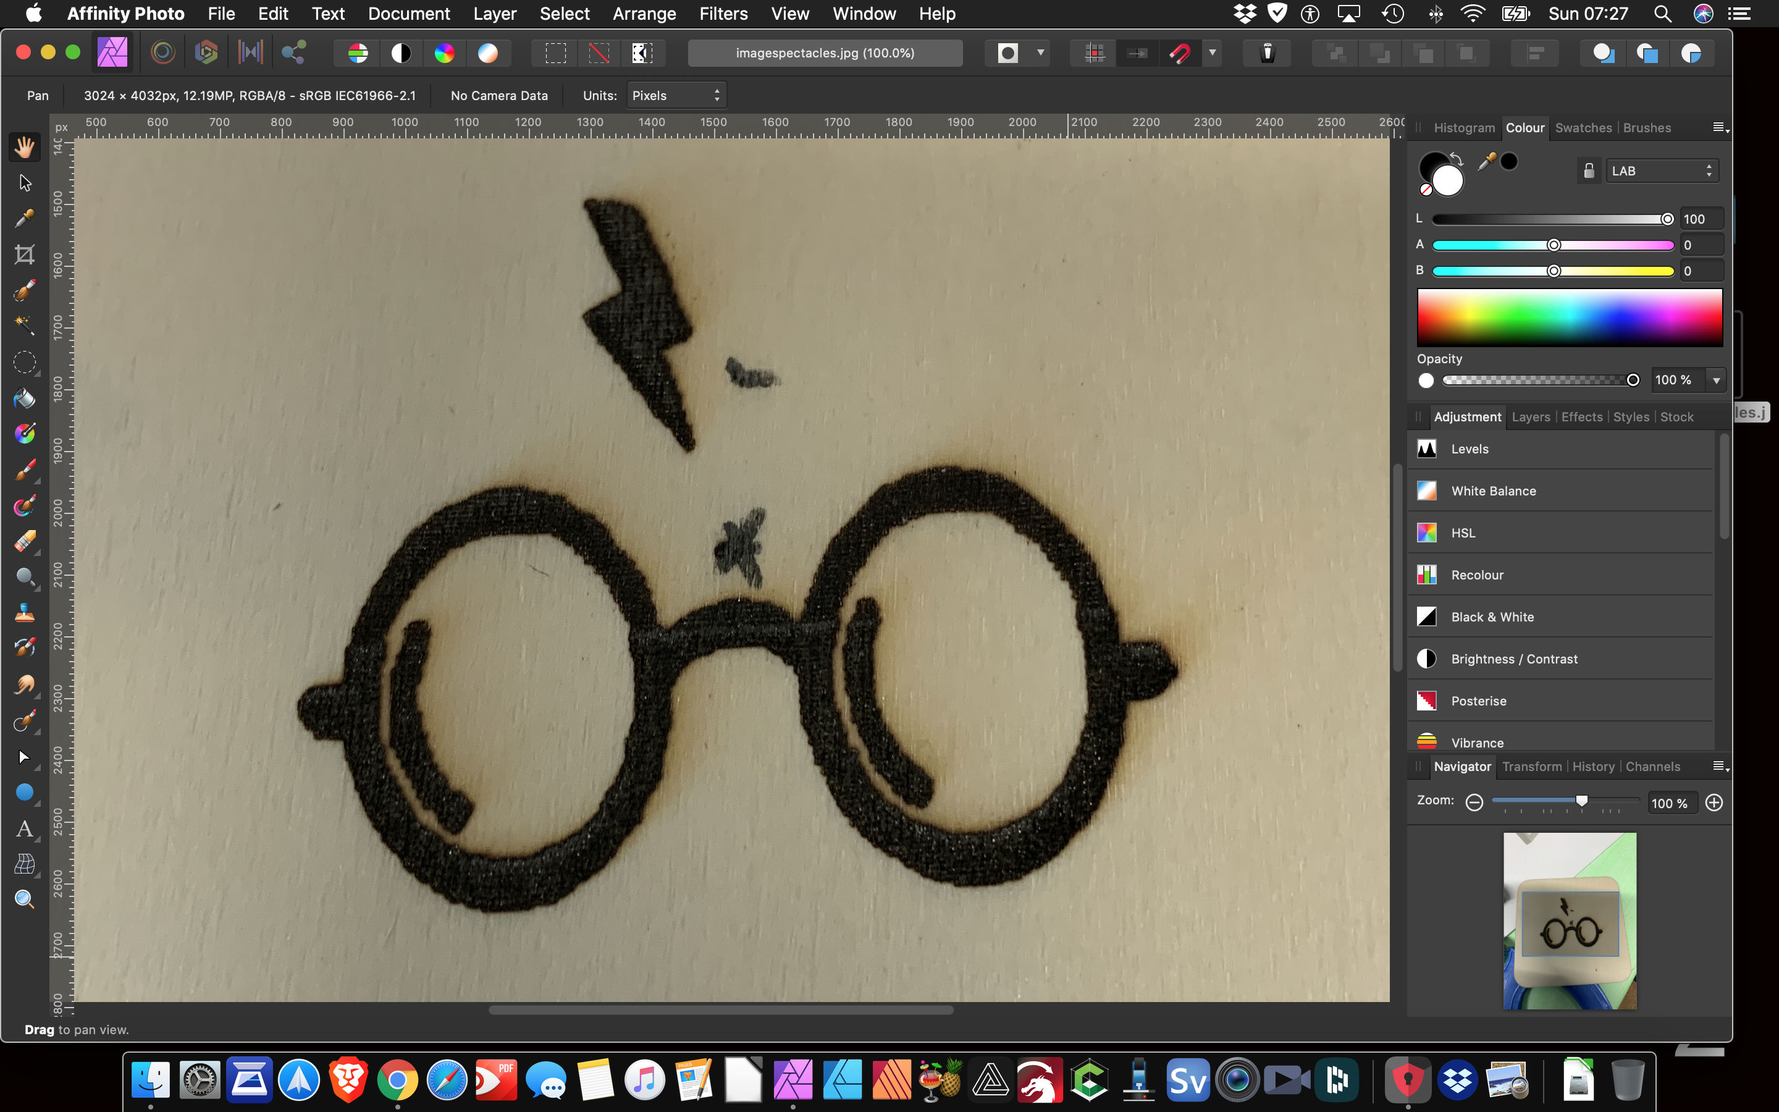Add a Brightness / Contrast adjustment
Screen dimensions: 1779x1112
click(x=1513, y=659)
